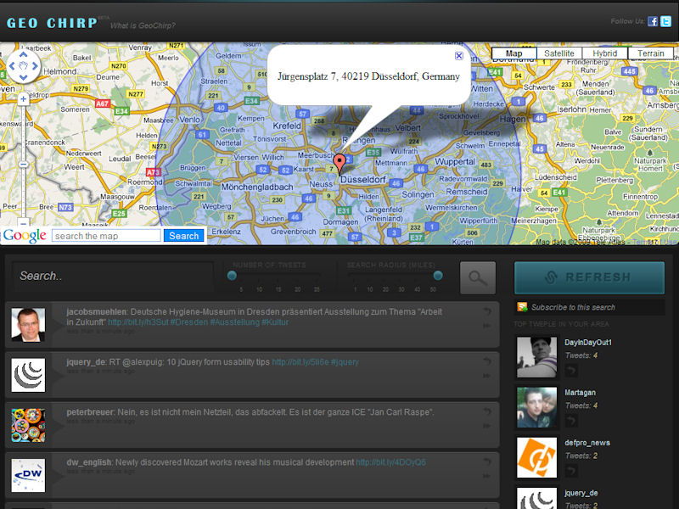This screenshot has height=509, width=679.
Task: Open jquery_de's avatar in tweet list
Action: tap(28, 375)
